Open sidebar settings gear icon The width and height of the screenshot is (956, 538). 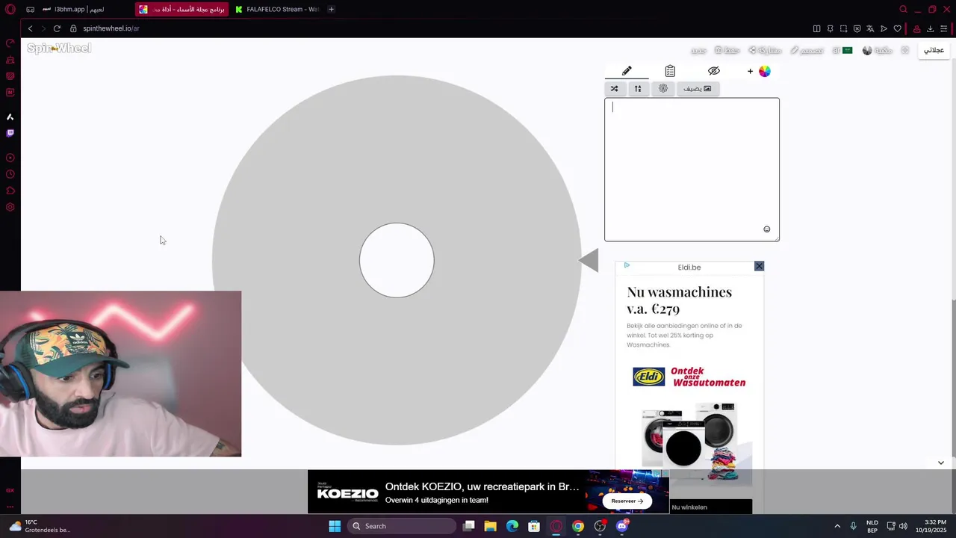coord(10,207)
